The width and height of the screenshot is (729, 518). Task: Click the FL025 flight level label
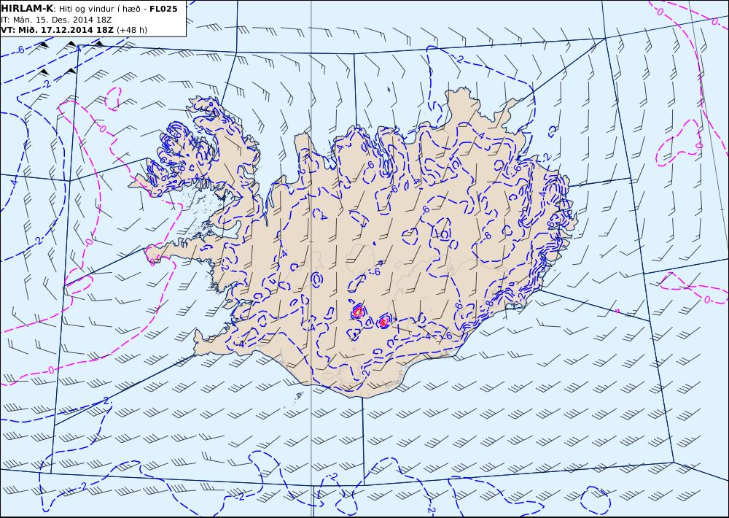[x=163, y=9]
